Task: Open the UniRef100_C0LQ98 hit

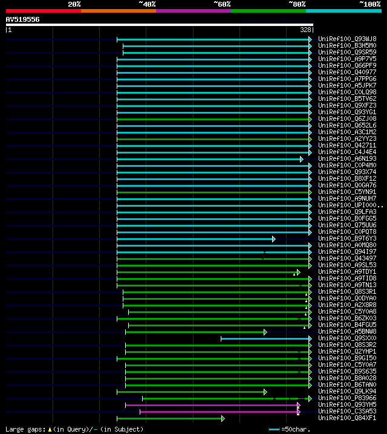Action: coord(347,92)
